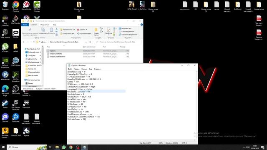
Task: Click 'Invert selection' in the Explorer ribbon
Action: click(128, 35)
